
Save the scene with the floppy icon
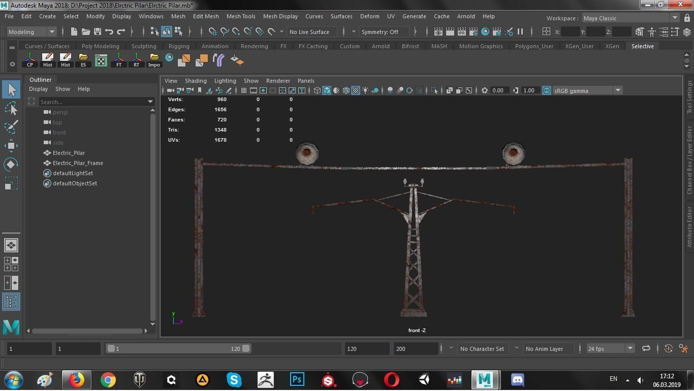point(98,31)
